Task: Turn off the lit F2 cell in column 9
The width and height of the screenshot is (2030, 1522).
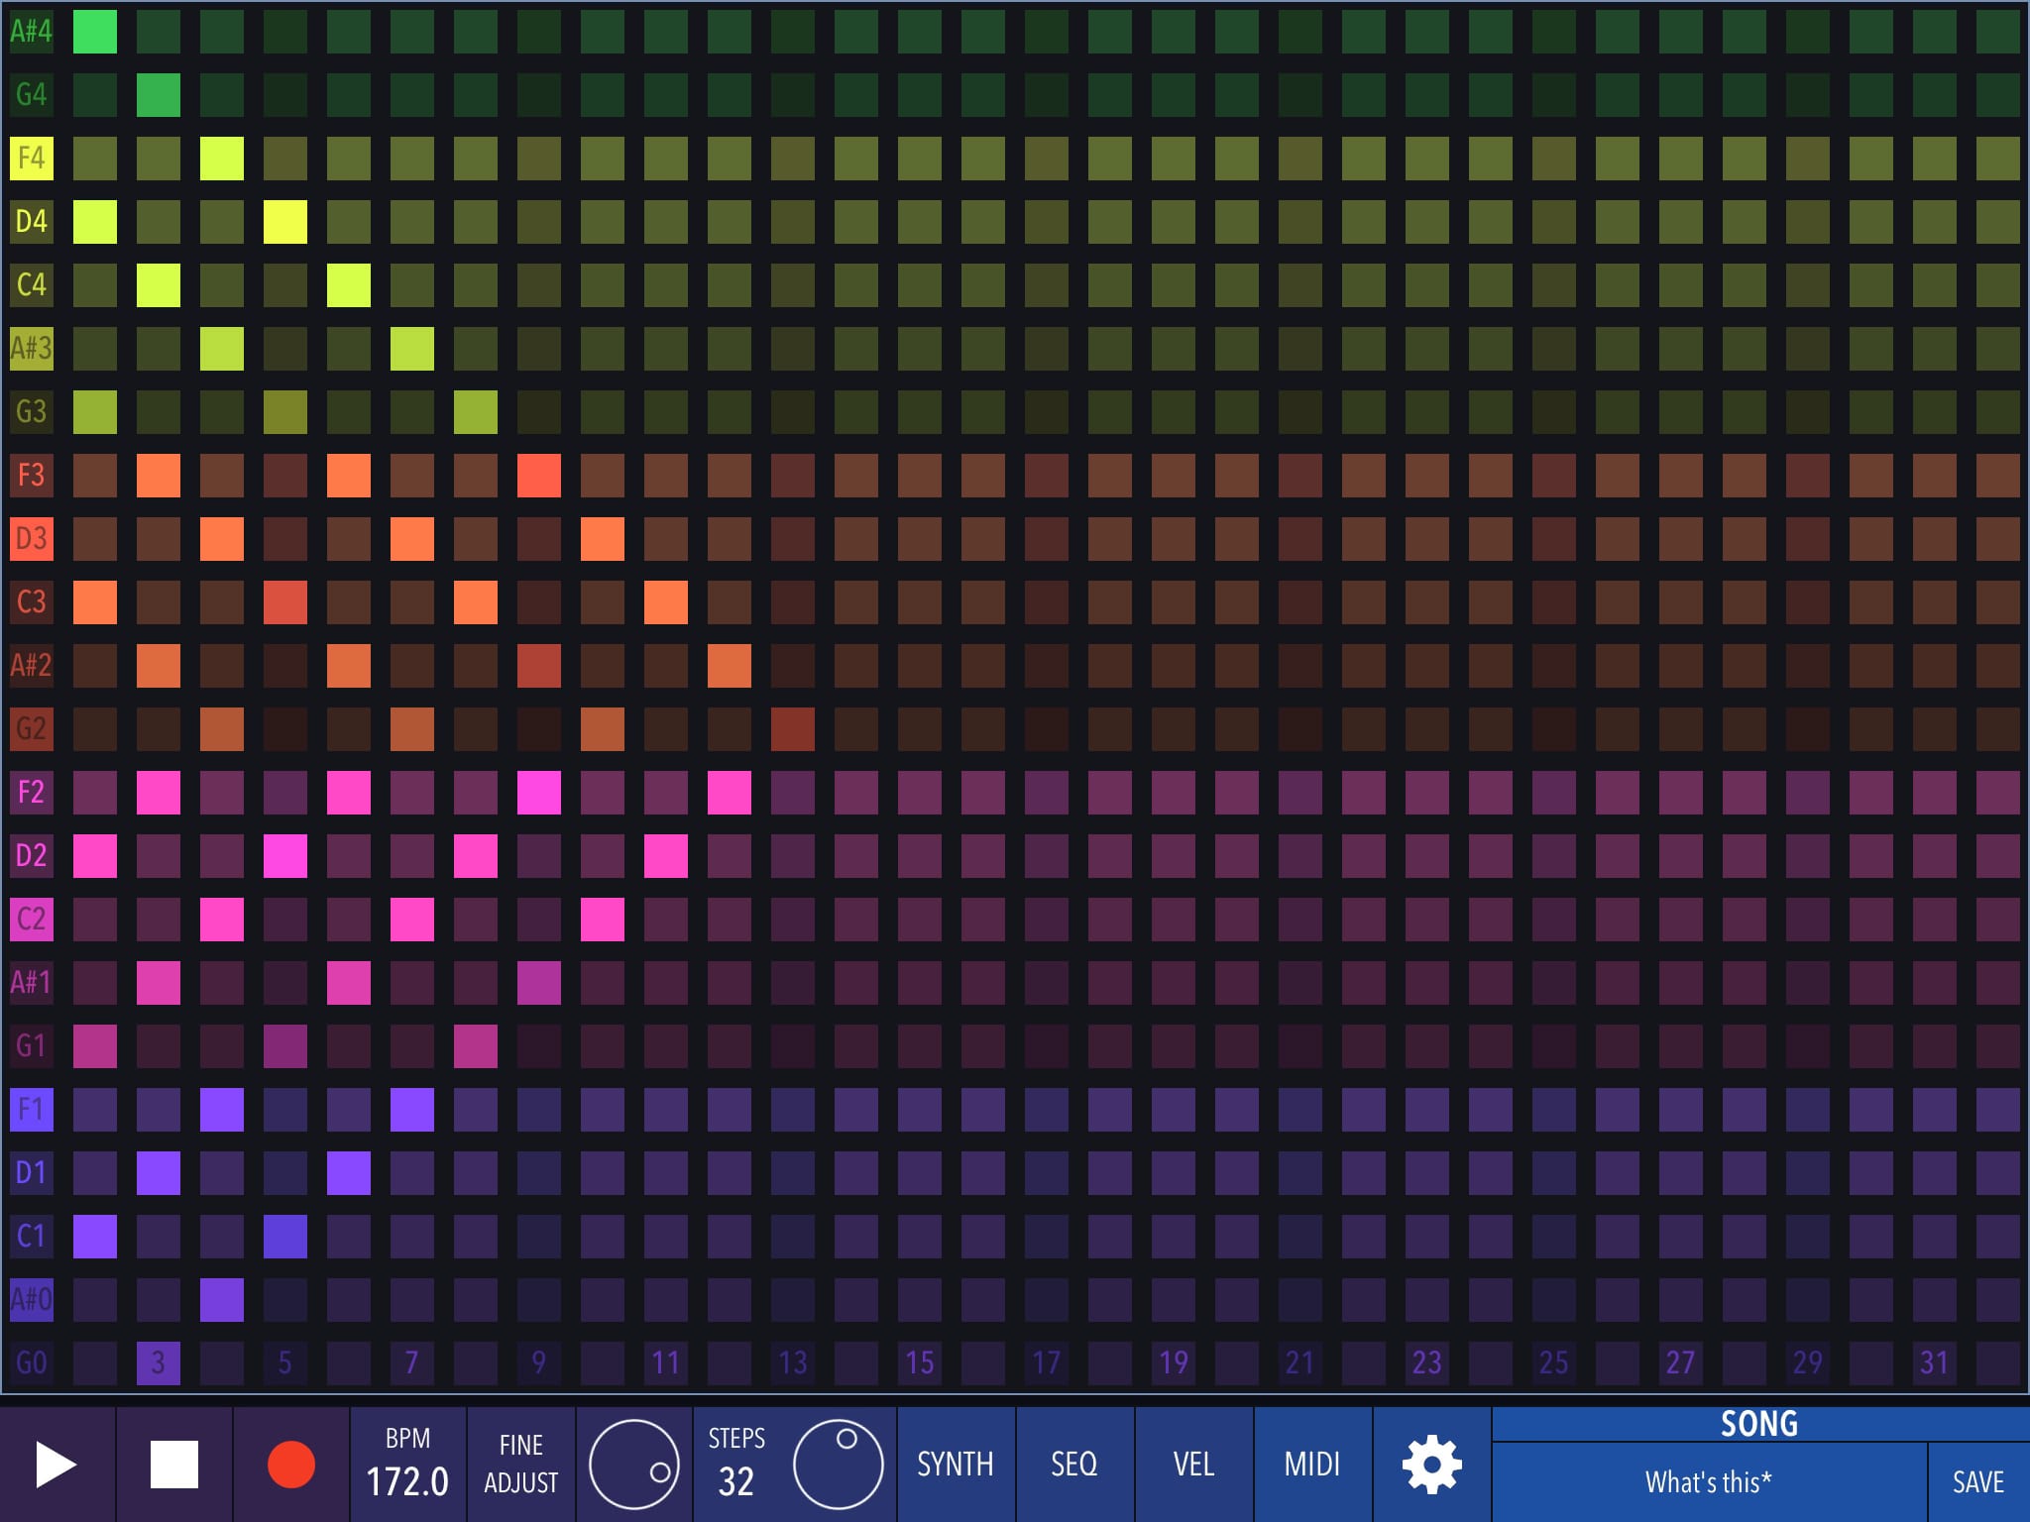Action: 539,793
